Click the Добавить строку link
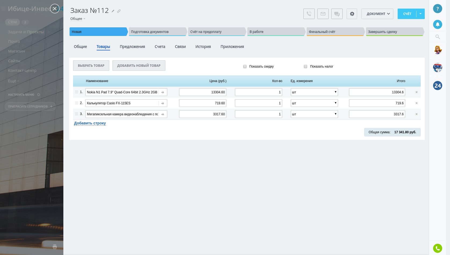450x255 pixels. pos(90,123)
